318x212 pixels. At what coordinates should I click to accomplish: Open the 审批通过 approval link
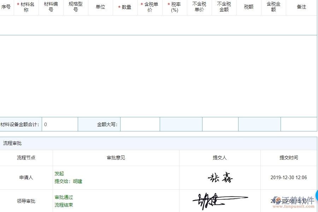point(64,197)
